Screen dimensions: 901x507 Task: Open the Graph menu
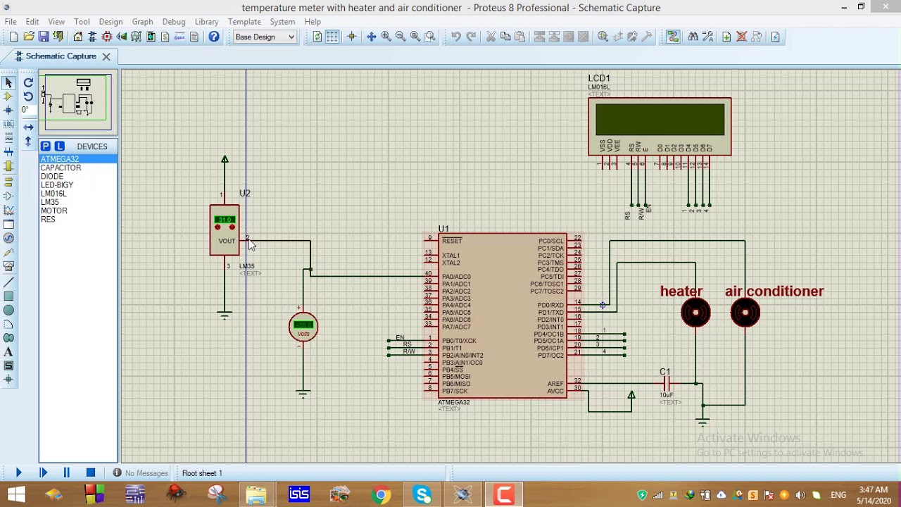tap(142, 22)
